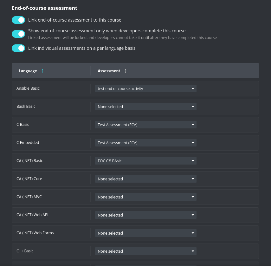This screenshot has width=271, height=266.
Task: Open the C# (.NET) MVC assessment dropdown
Action: coord(145,197)
